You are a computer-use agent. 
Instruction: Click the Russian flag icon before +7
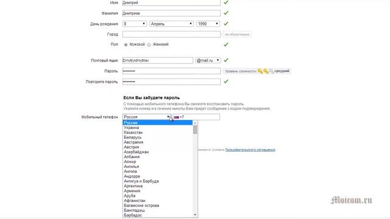point(176,117)
